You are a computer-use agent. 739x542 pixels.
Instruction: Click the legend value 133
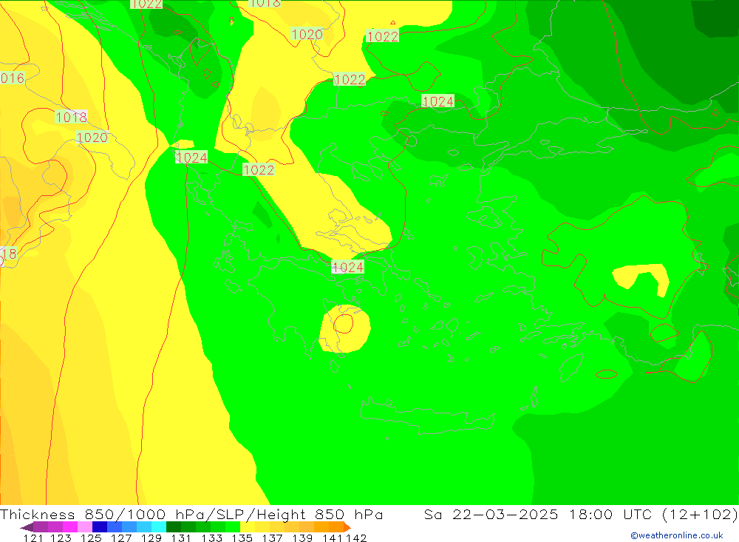[x=211, y=538]
